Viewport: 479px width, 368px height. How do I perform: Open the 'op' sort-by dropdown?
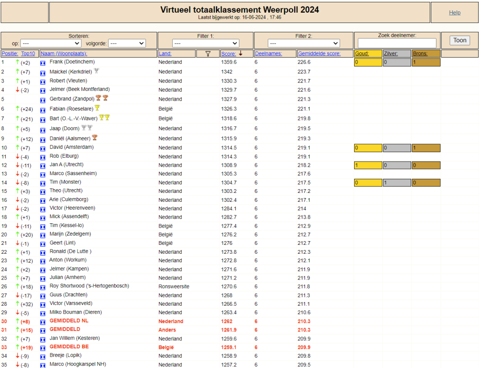[x=51, y=44]
